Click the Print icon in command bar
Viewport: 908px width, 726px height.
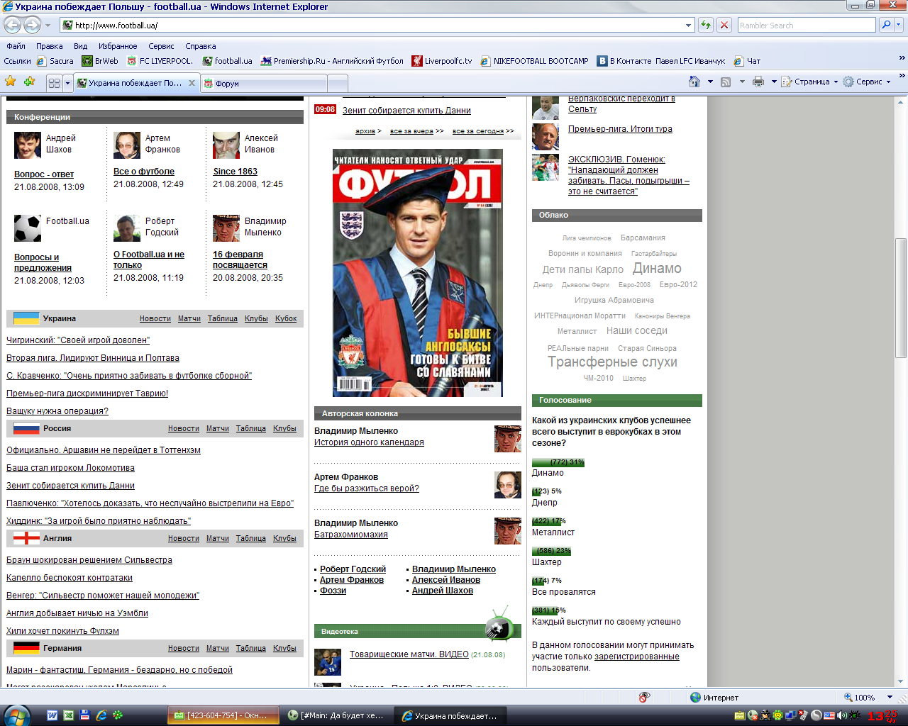click(758, 82)
